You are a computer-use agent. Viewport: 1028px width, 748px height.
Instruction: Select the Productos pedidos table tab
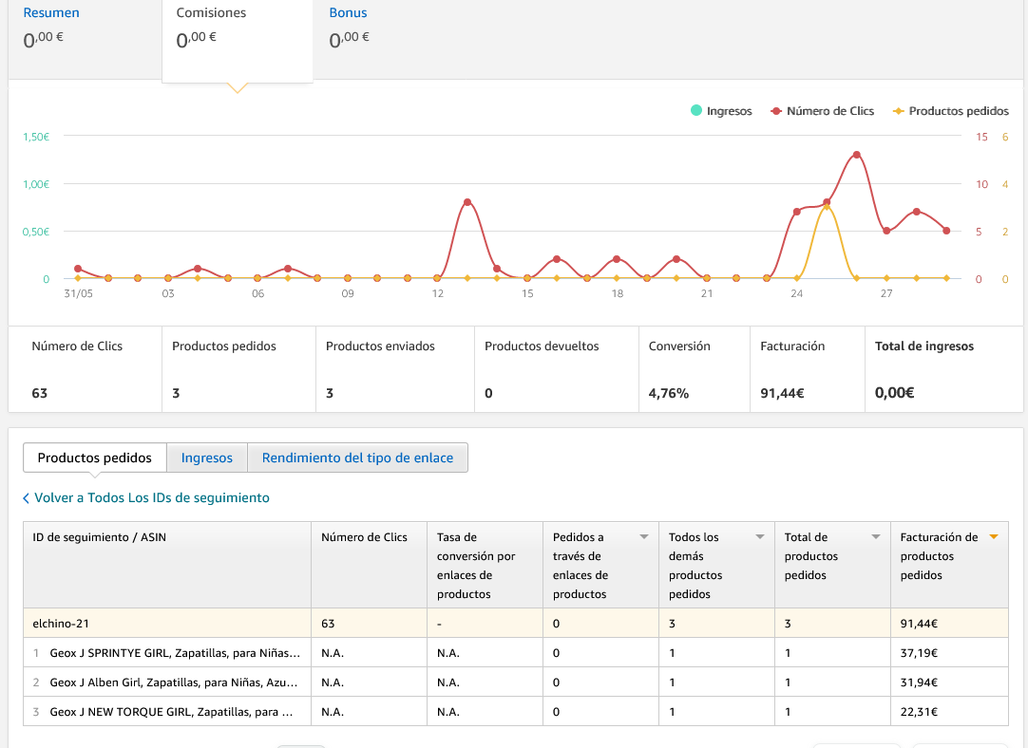click(x=94, y=458)
